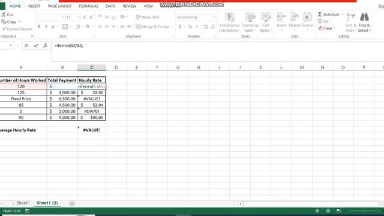Click the Fill Color paint bucket
The image size is (384, 216).
pos(77,26)
